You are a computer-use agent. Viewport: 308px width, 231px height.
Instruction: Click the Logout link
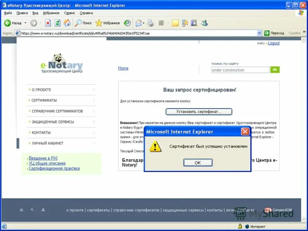(x=274, y=43)
